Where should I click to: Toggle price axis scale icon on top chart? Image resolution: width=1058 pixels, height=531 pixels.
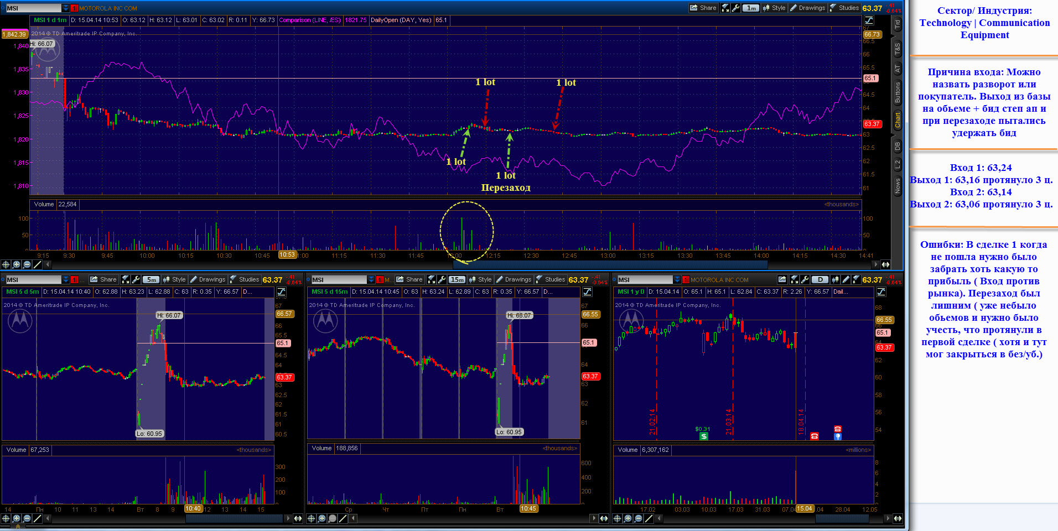pos(869,20)
